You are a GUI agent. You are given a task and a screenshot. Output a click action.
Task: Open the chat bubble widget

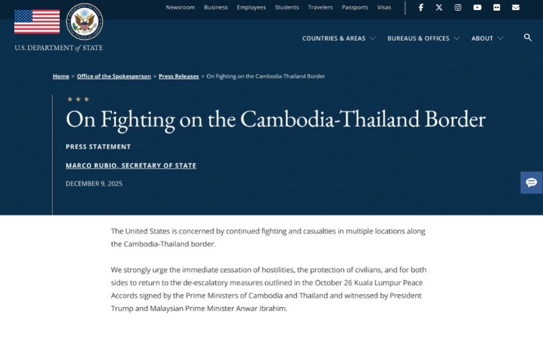pos(531,182)
